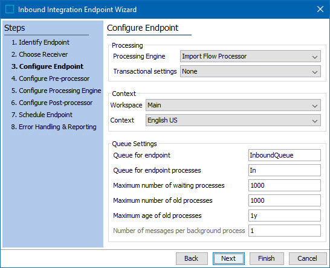The width and height of the screenshot is (330, 268).
Task: Click the wizard window icon in title bar
Action: 10,9
